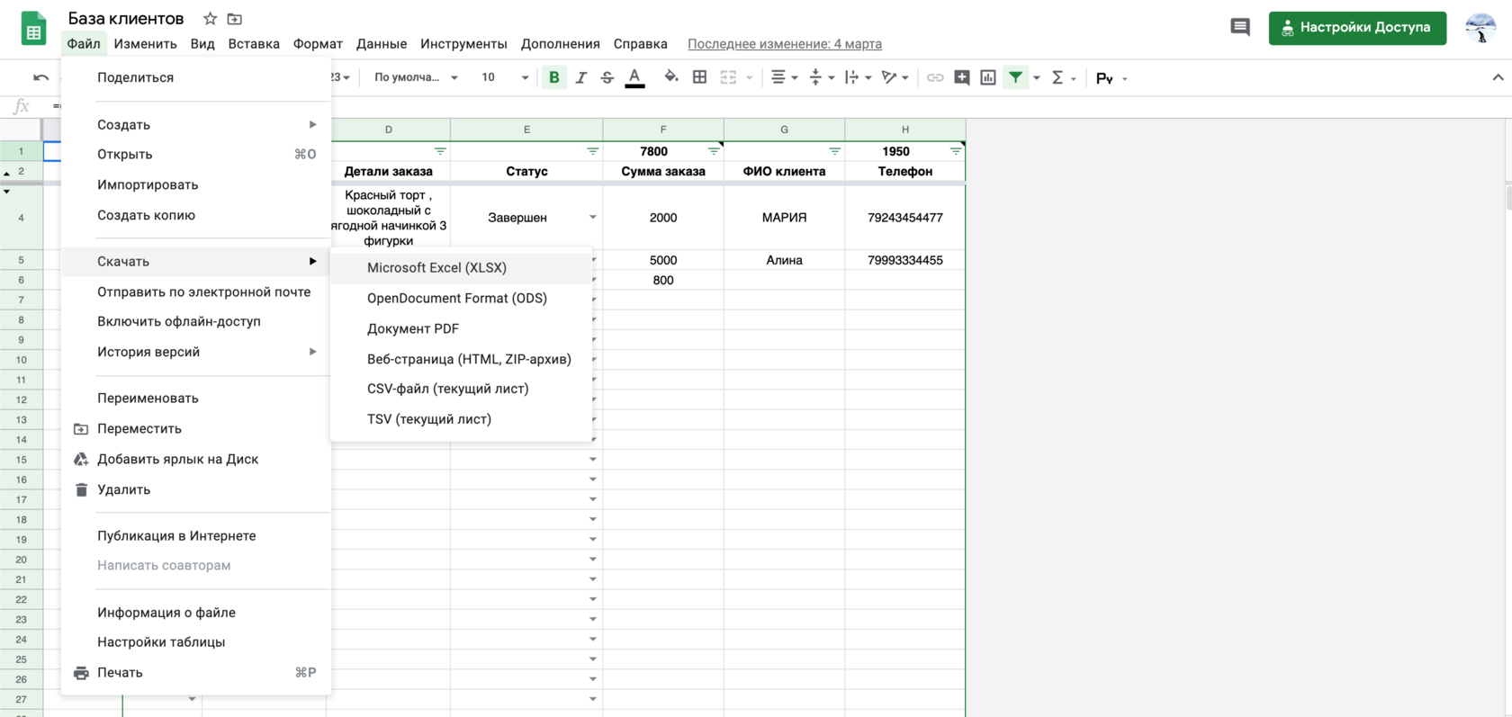
Task: Open the merge cells dropdown arrow
Action: point(749,78)
